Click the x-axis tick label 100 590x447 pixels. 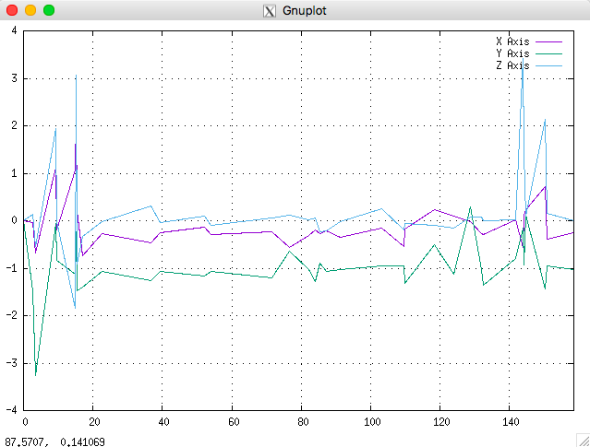point(372,422)
